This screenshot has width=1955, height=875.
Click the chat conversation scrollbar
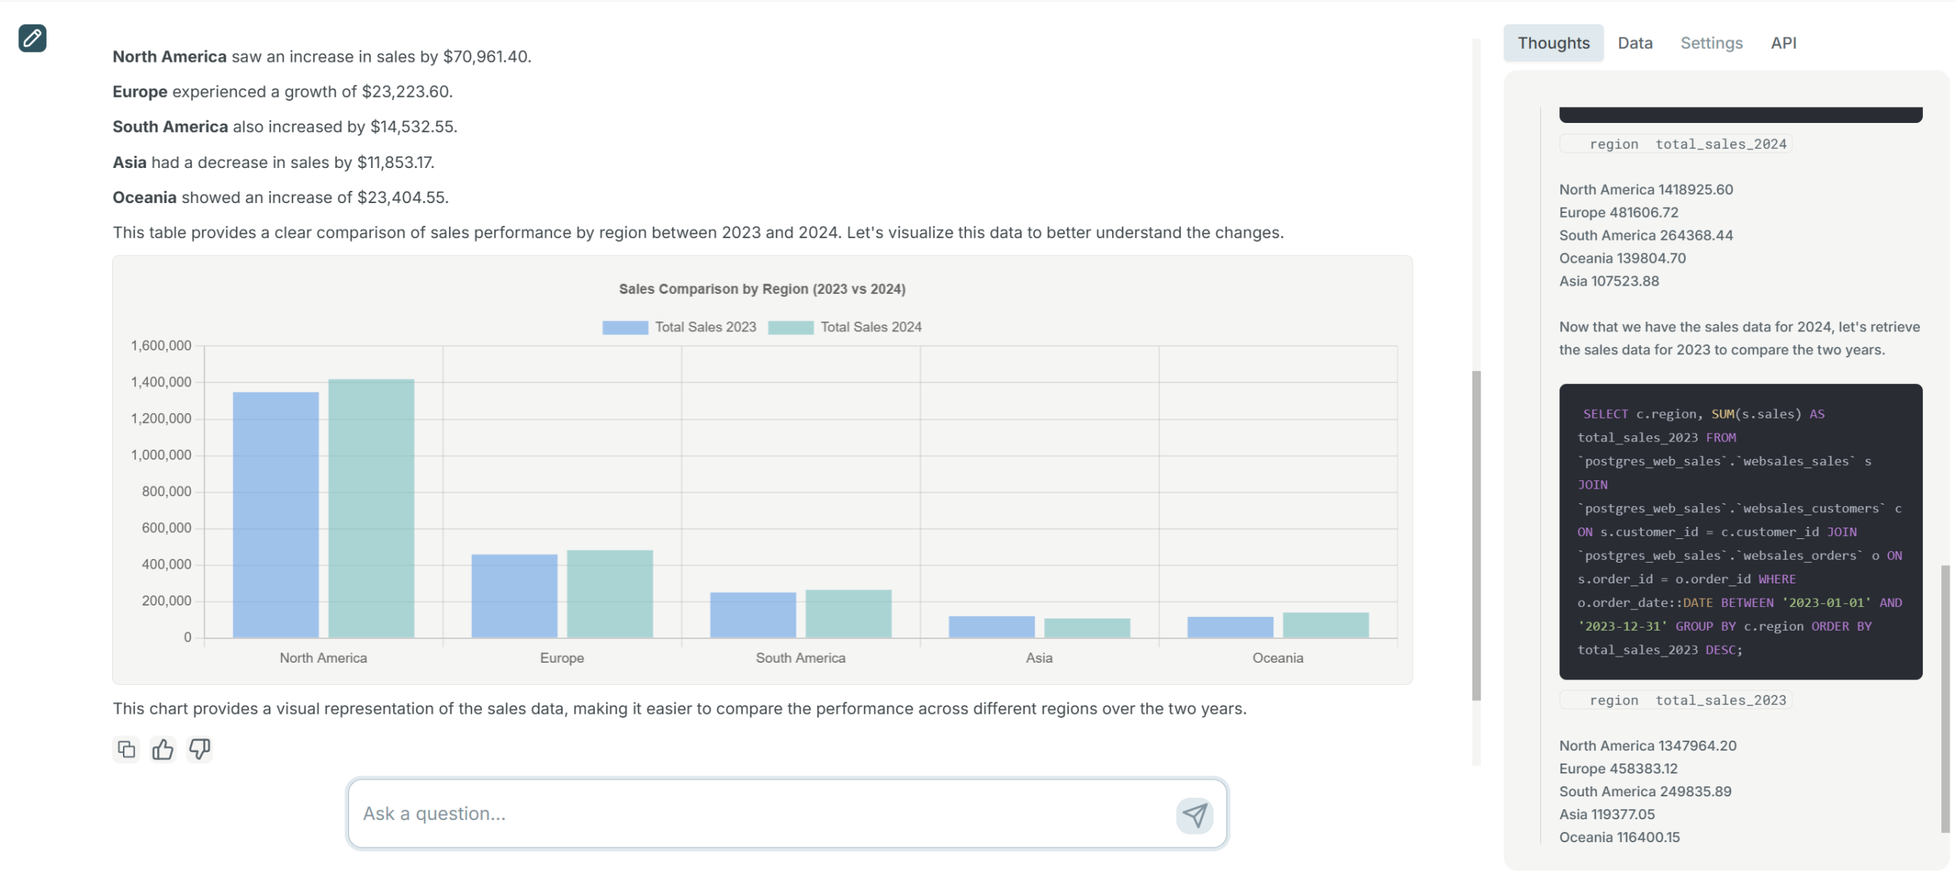click(1476, 534)
